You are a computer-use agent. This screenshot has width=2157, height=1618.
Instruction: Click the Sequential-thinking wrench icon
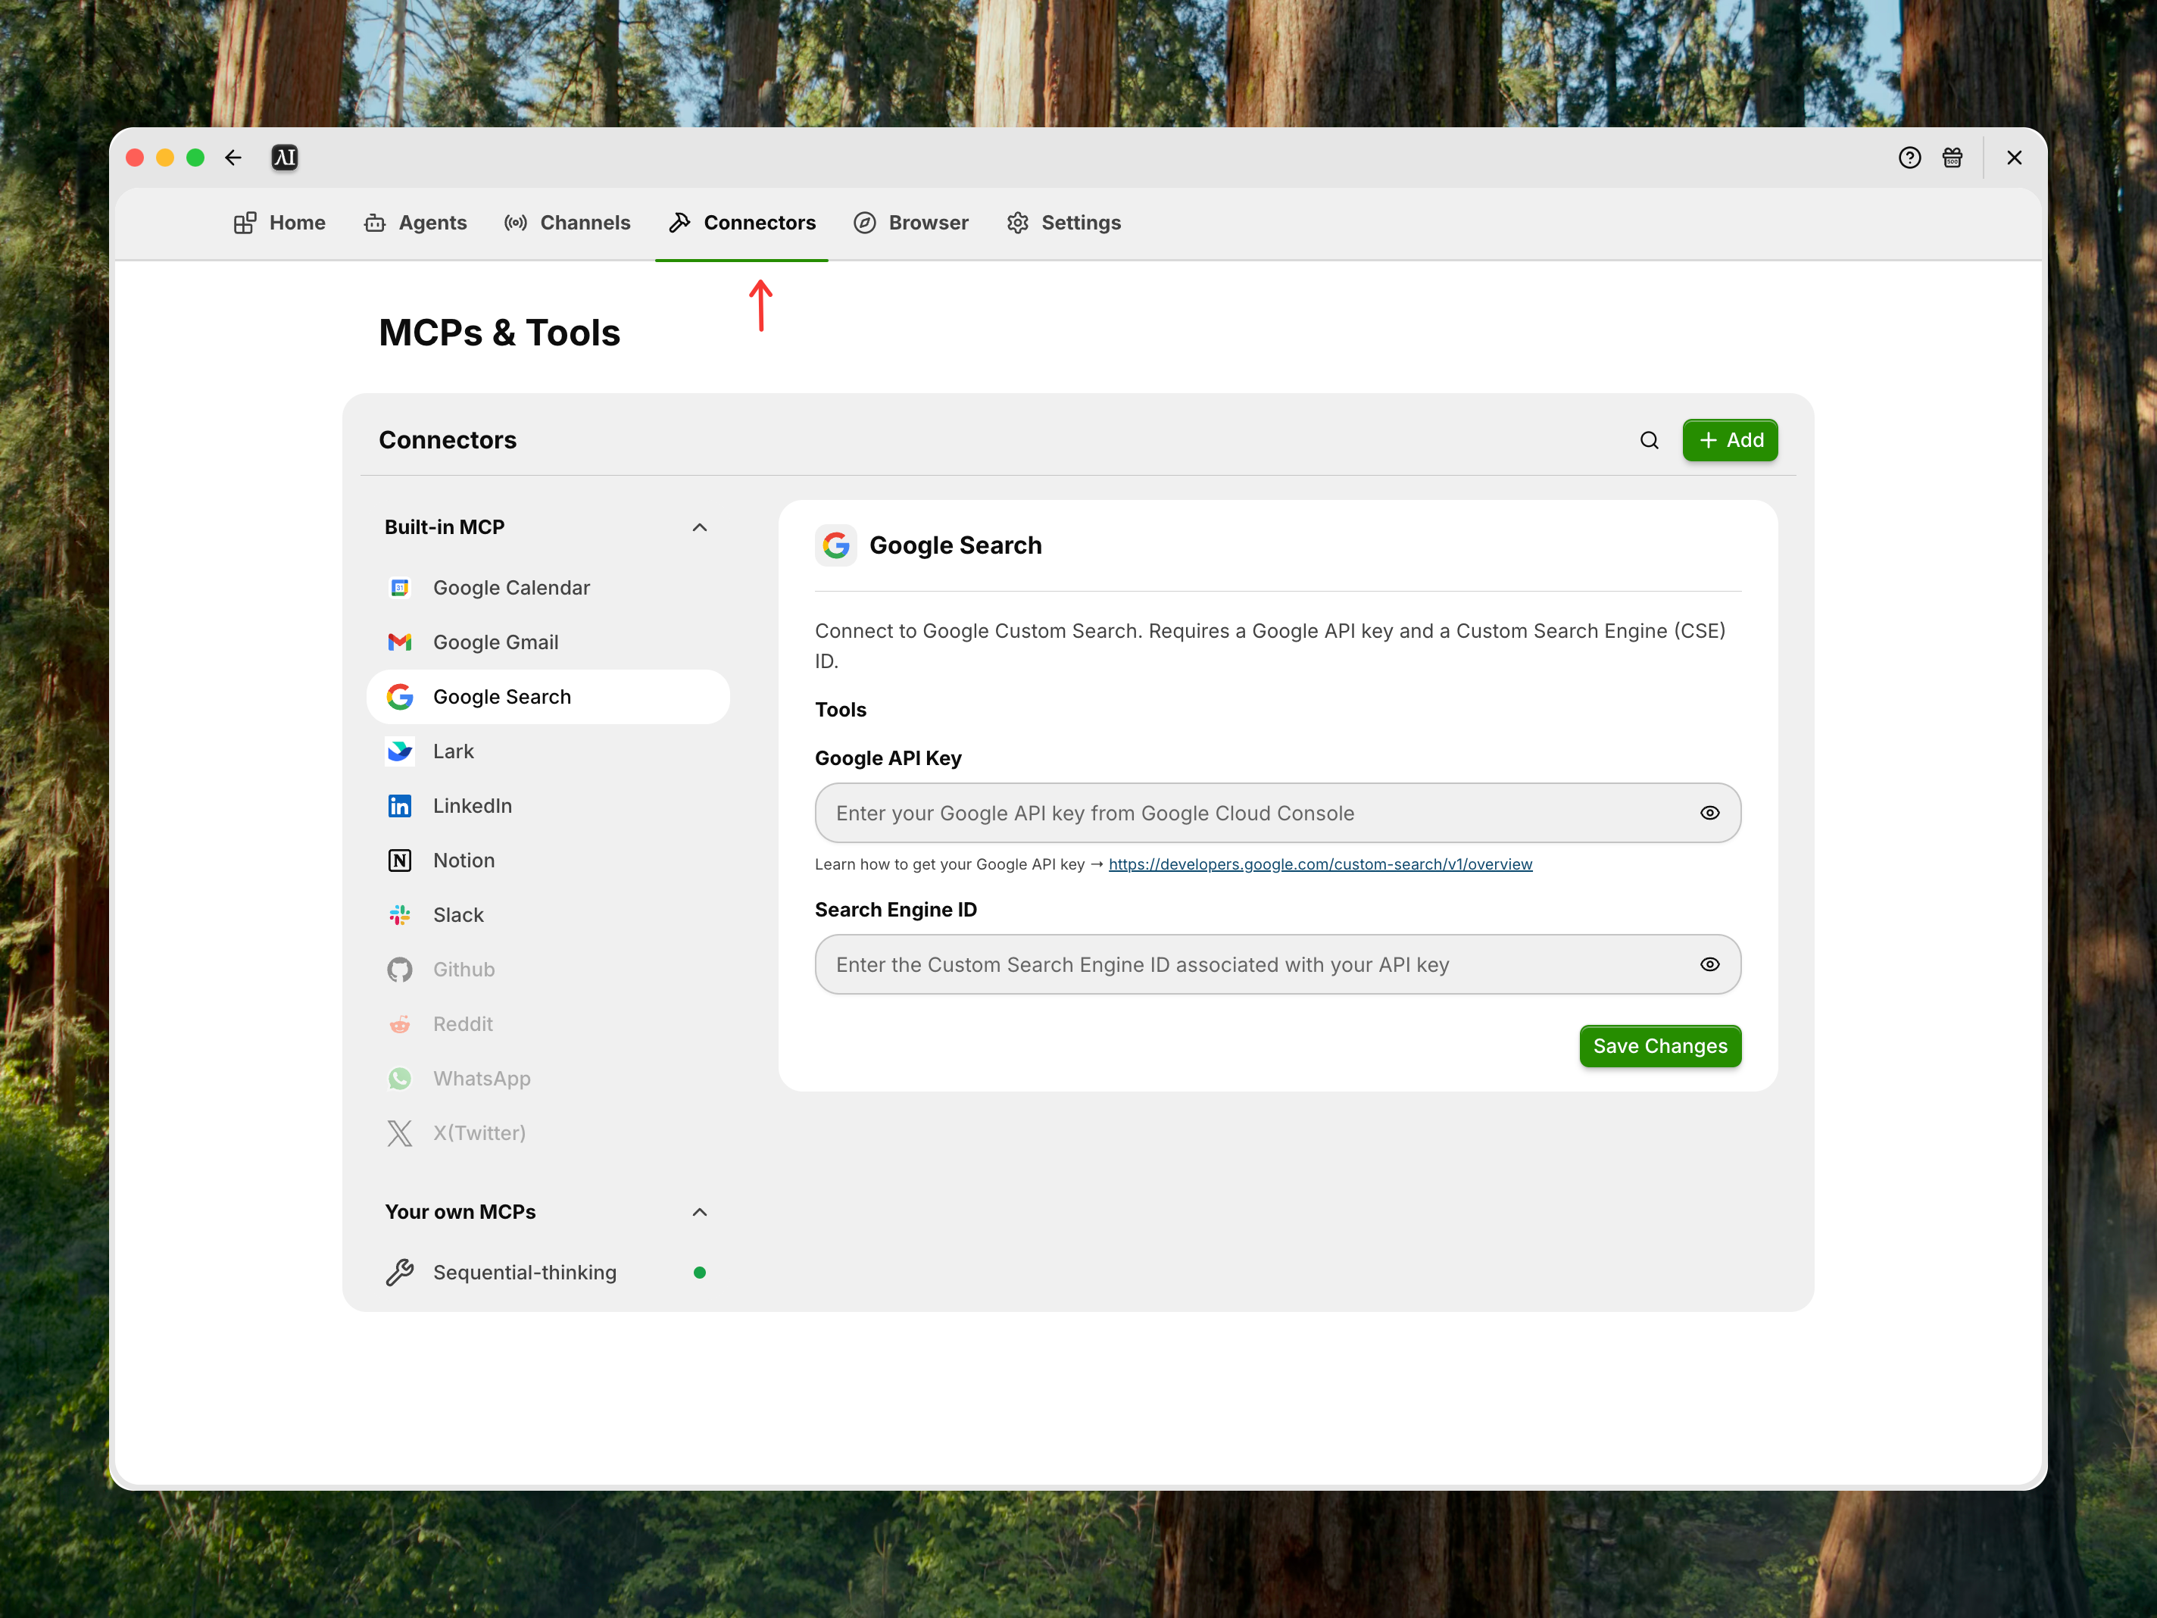[x=400, y=1274]
